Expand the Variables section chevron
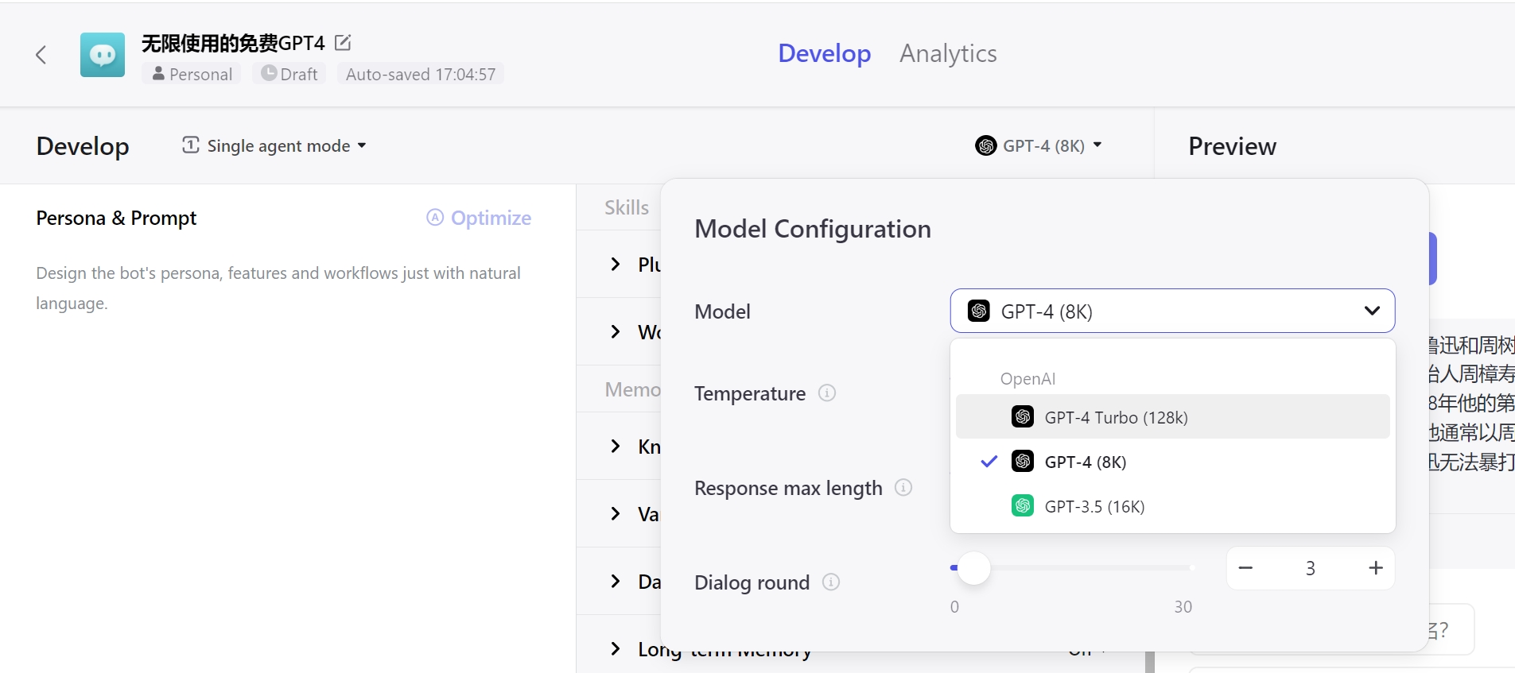The image size is (1515, 673). click(615, 513)
